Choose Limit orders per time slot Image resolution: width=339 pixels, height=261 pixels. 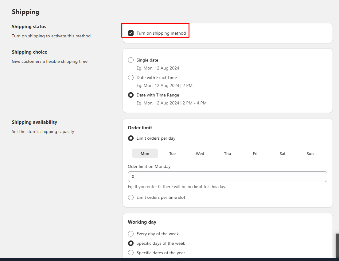click(131, 197)
